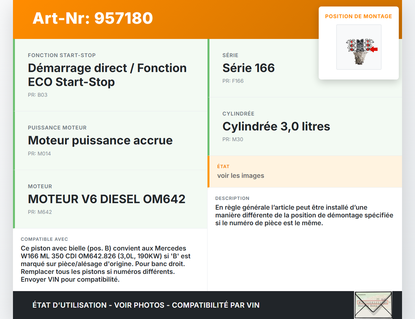This screenshot has height=319, width=415.
Task: Click the PR: B03 code
Action: click(38, 95)
